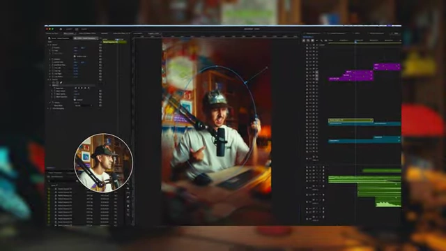Toggle the Mask Feather animation stopwatch
Screen dimensions: 446x251
pos(54,91)
